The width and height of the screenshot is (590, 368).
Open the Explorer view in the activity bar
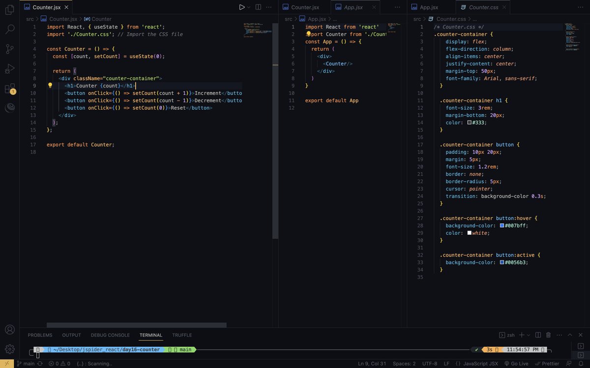9,10
